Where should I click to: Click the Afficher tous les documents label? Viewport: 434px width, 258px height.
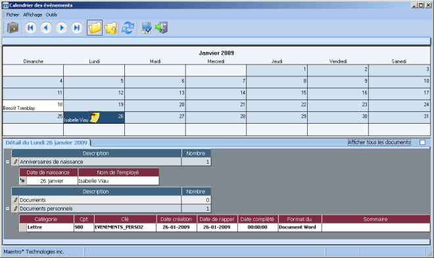pyautogui.click(x=379, y=142)
